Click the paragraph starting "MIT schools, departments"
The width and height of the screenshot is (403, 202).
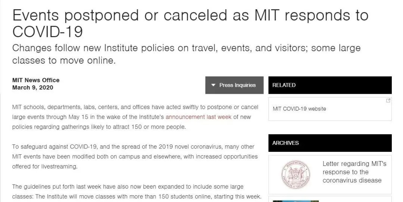[x=135, y=117]
